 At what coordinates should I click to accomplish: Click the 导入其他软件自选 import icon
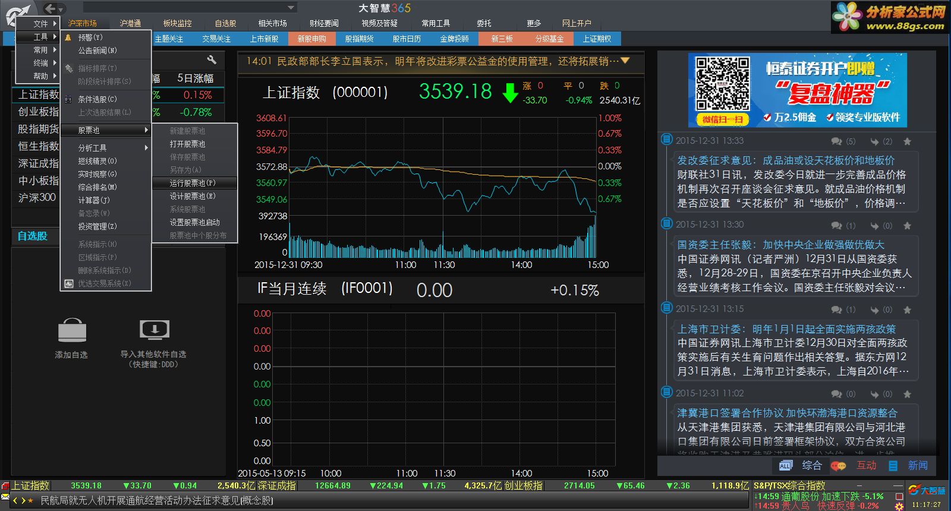pos(155,330)
